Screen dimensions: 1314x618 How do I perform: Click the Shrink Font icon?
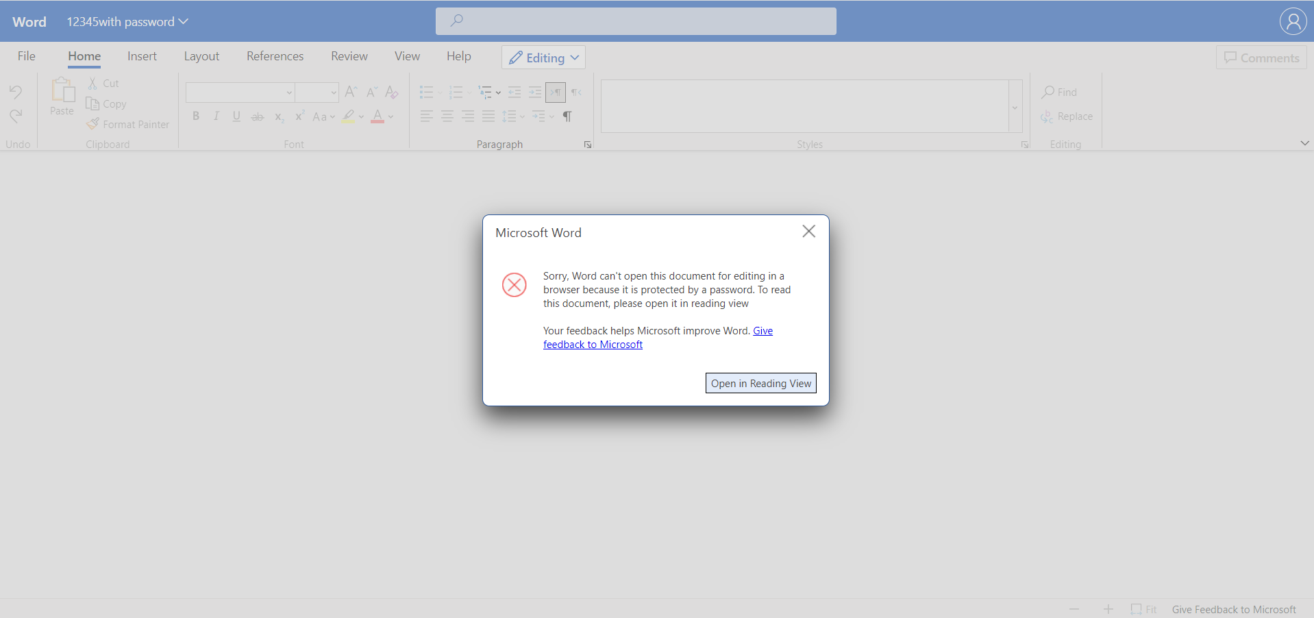pyautogui.click(x=371, y=92)
